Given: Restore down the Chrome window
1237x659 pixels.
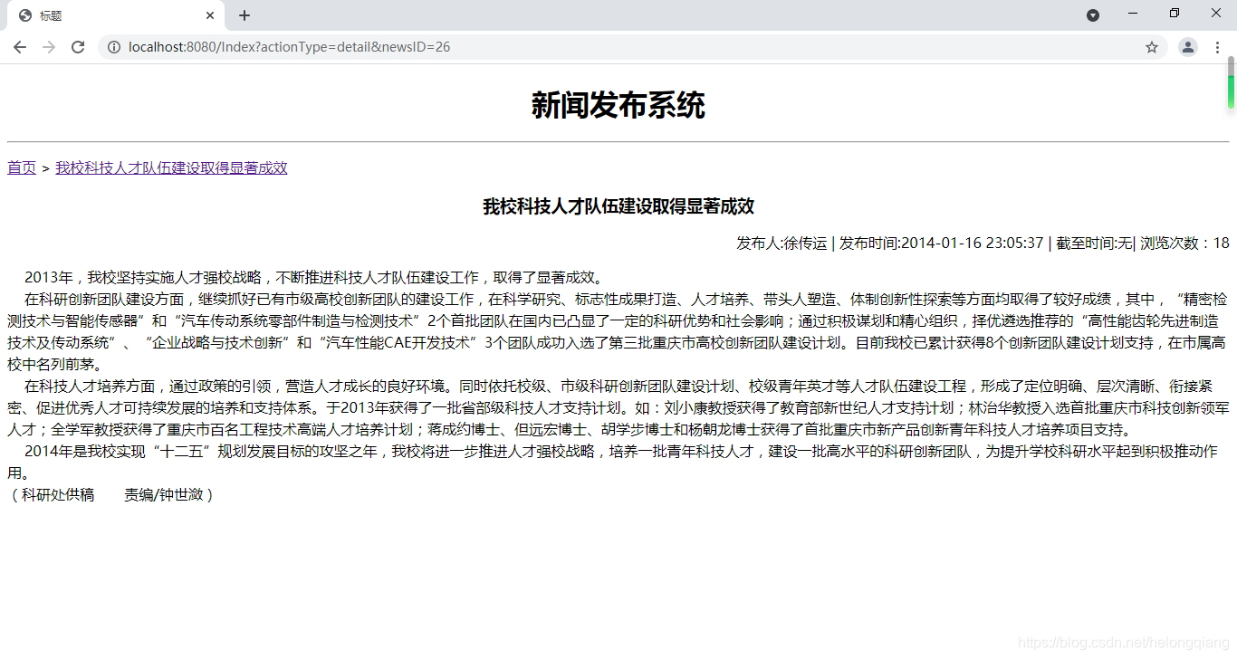Looking at the screenshot, I should [1175, 14].
